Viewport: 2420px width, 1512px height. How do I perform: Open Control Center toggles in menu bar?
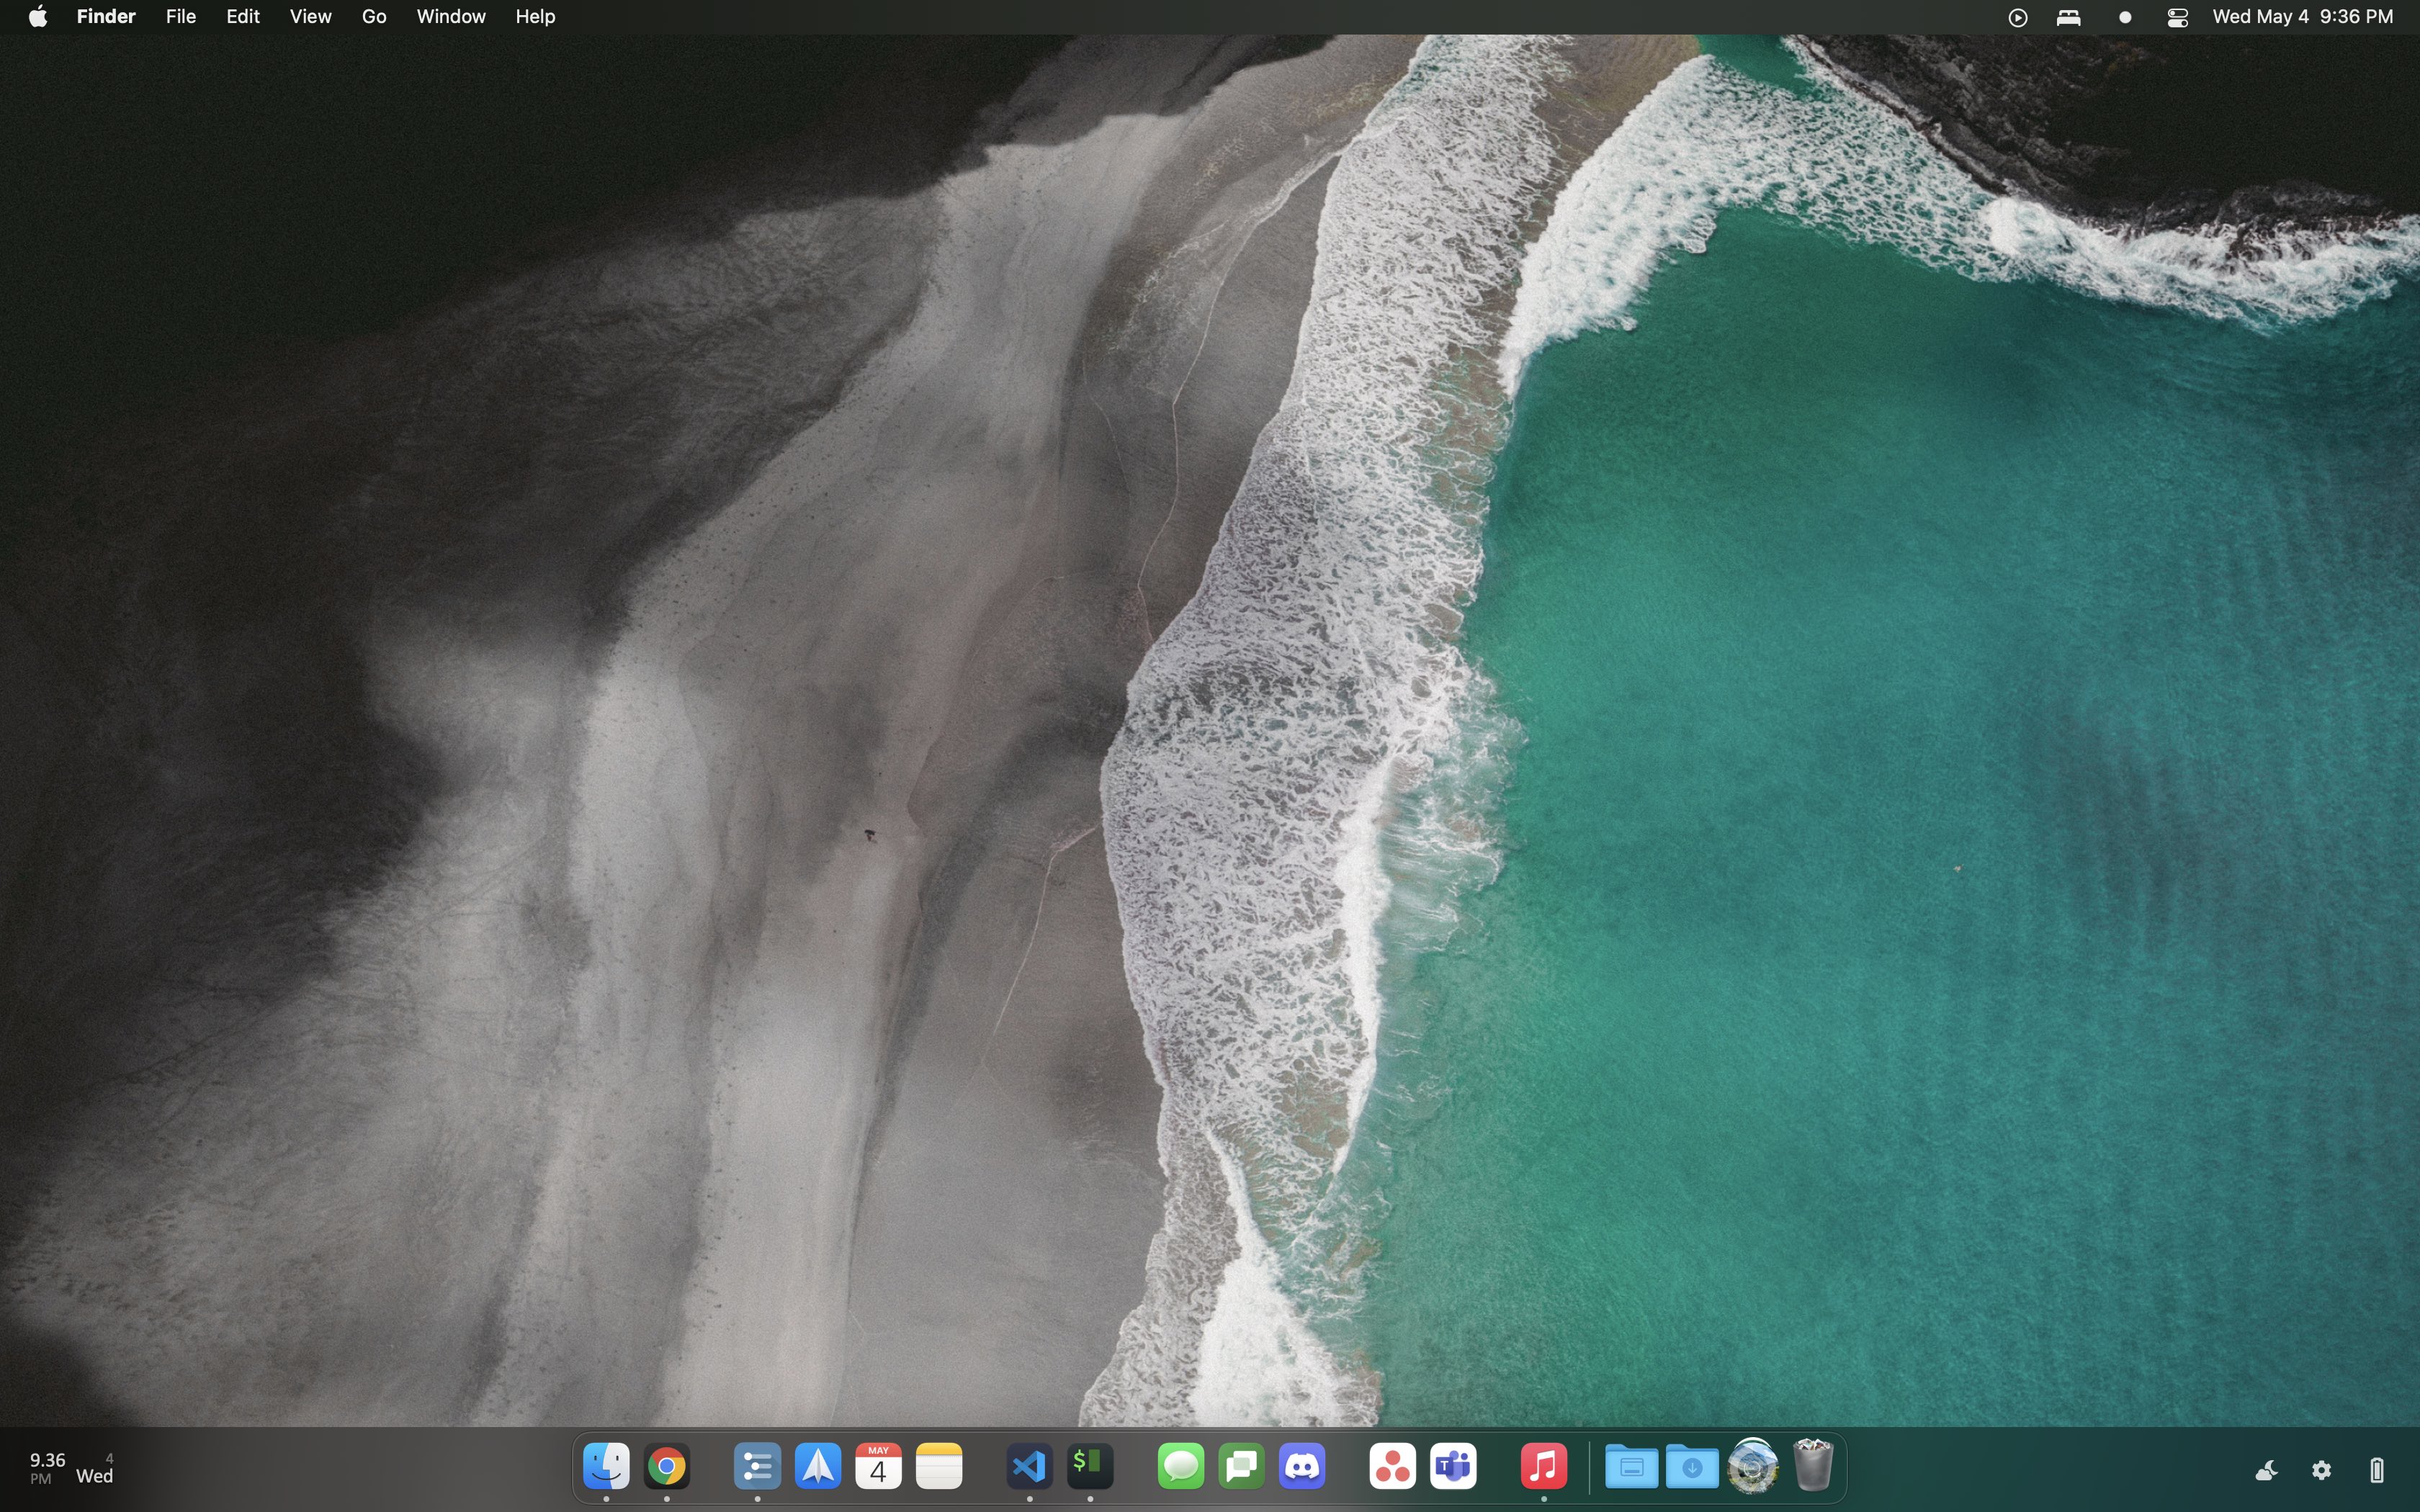pos(2177,17)
